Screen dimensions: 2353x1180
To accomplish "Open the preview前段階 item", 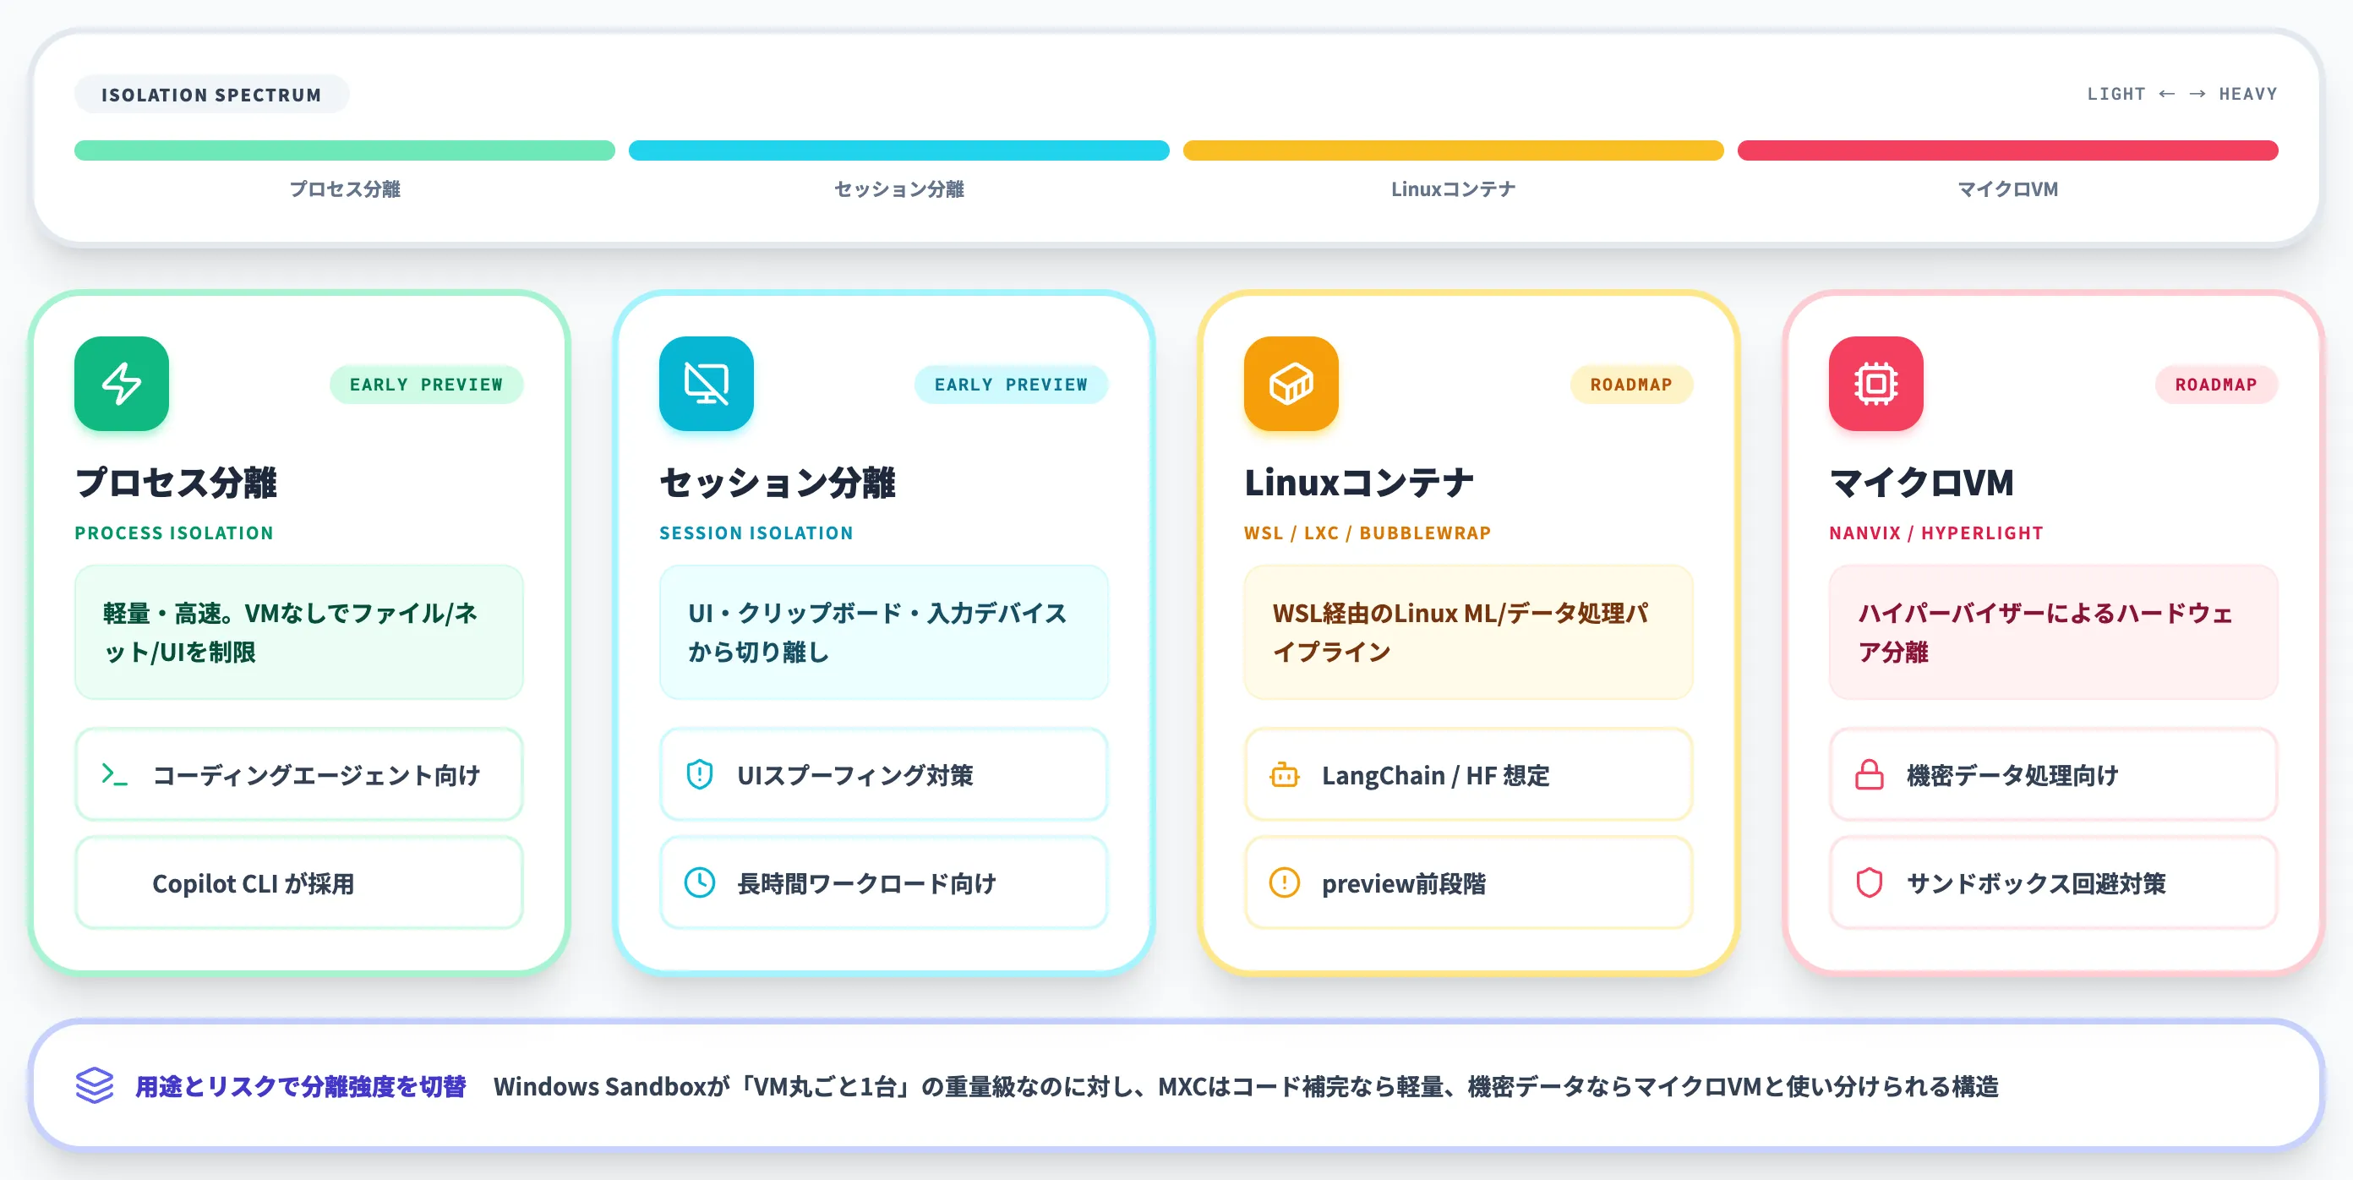I will (x=1468, y=883).
